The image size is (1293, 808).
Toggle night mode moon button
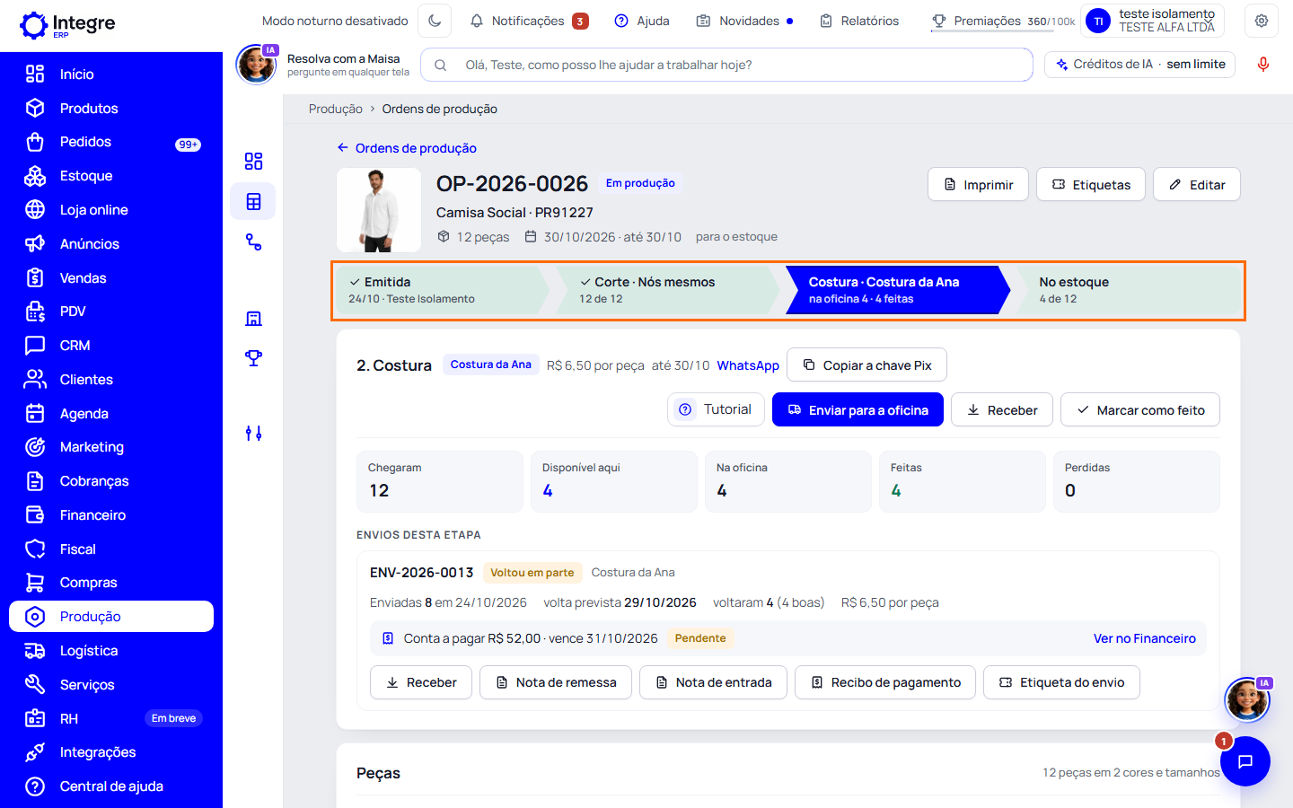pos(435,21)
